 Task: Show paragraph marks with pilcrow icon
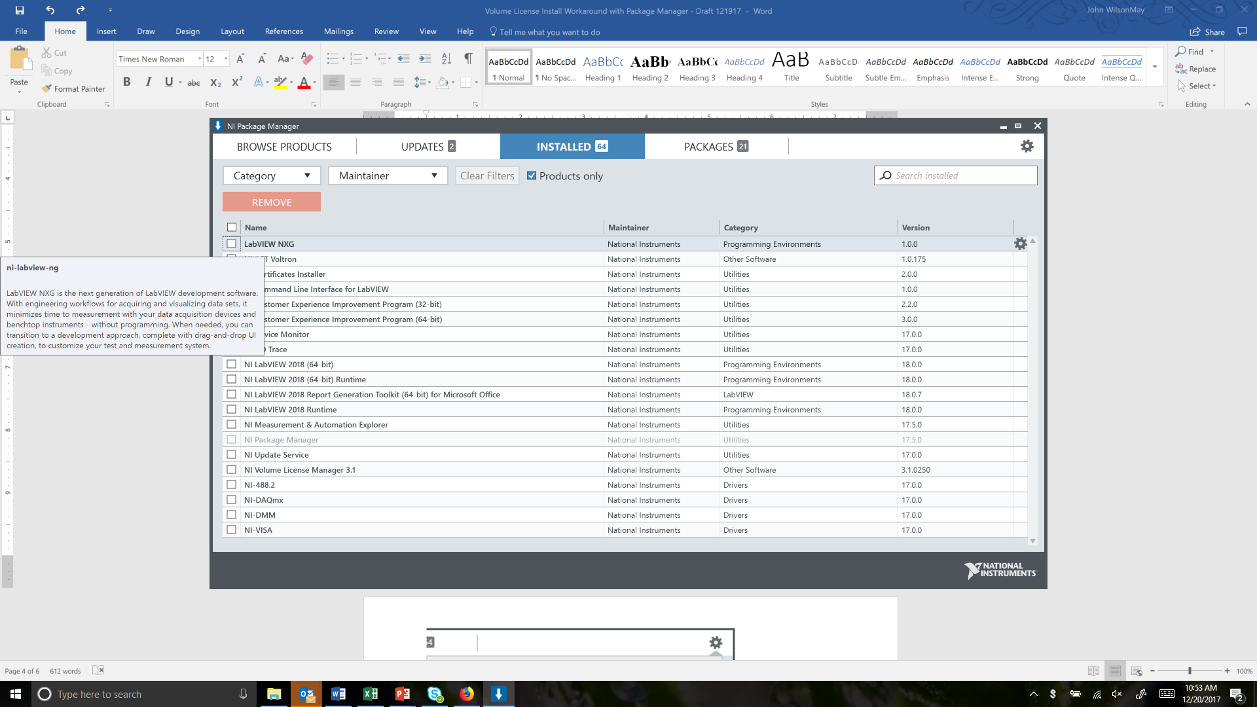coord(468,59)
